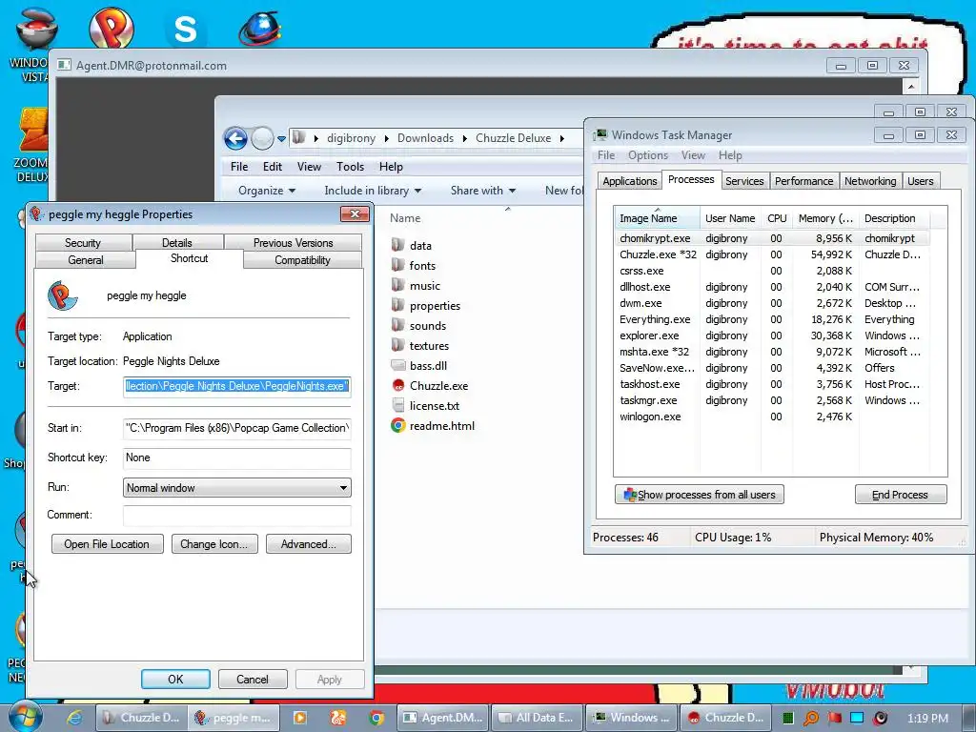
Task: Open the Tools menu in Explorer
Action: pos(350,167)
